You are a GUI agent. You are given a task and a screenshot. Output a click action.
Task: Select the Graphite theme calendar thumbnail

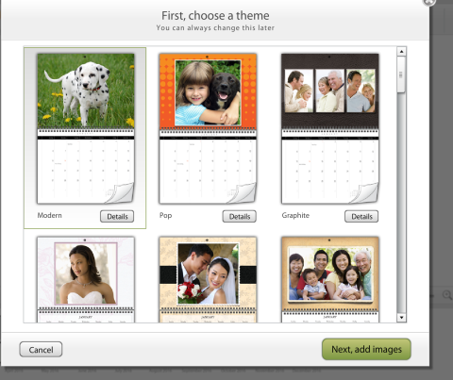[330, 128]
